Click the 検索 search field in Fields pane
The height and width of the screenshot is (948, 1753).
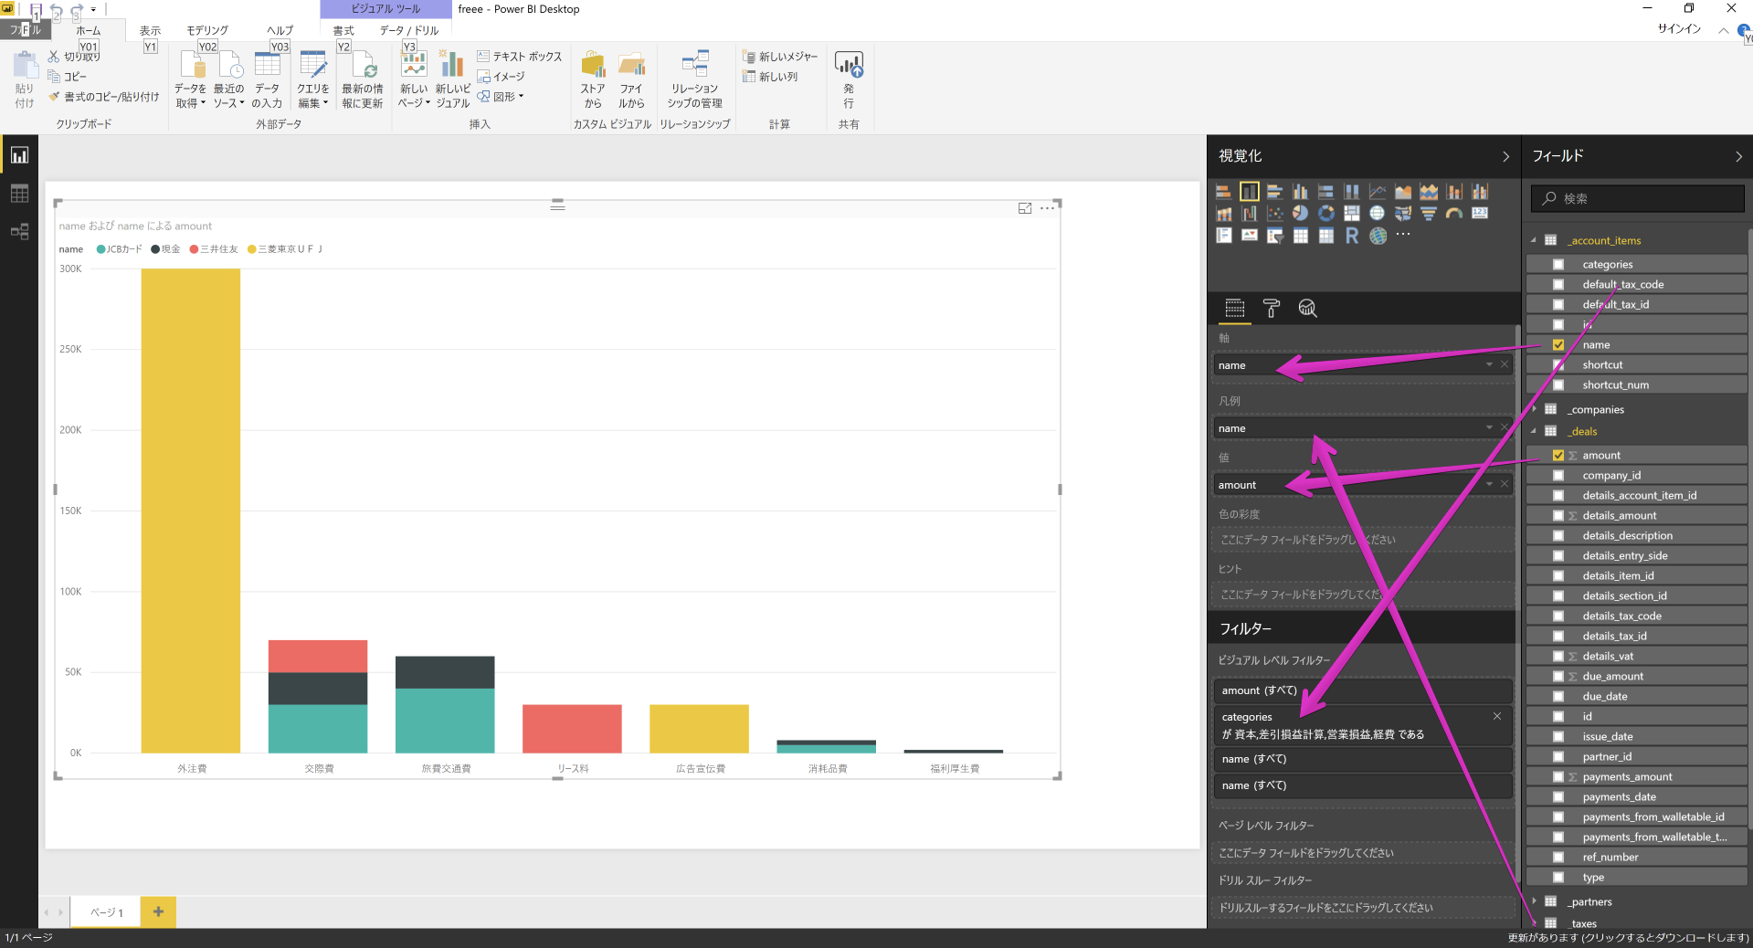pos(1636,198)
